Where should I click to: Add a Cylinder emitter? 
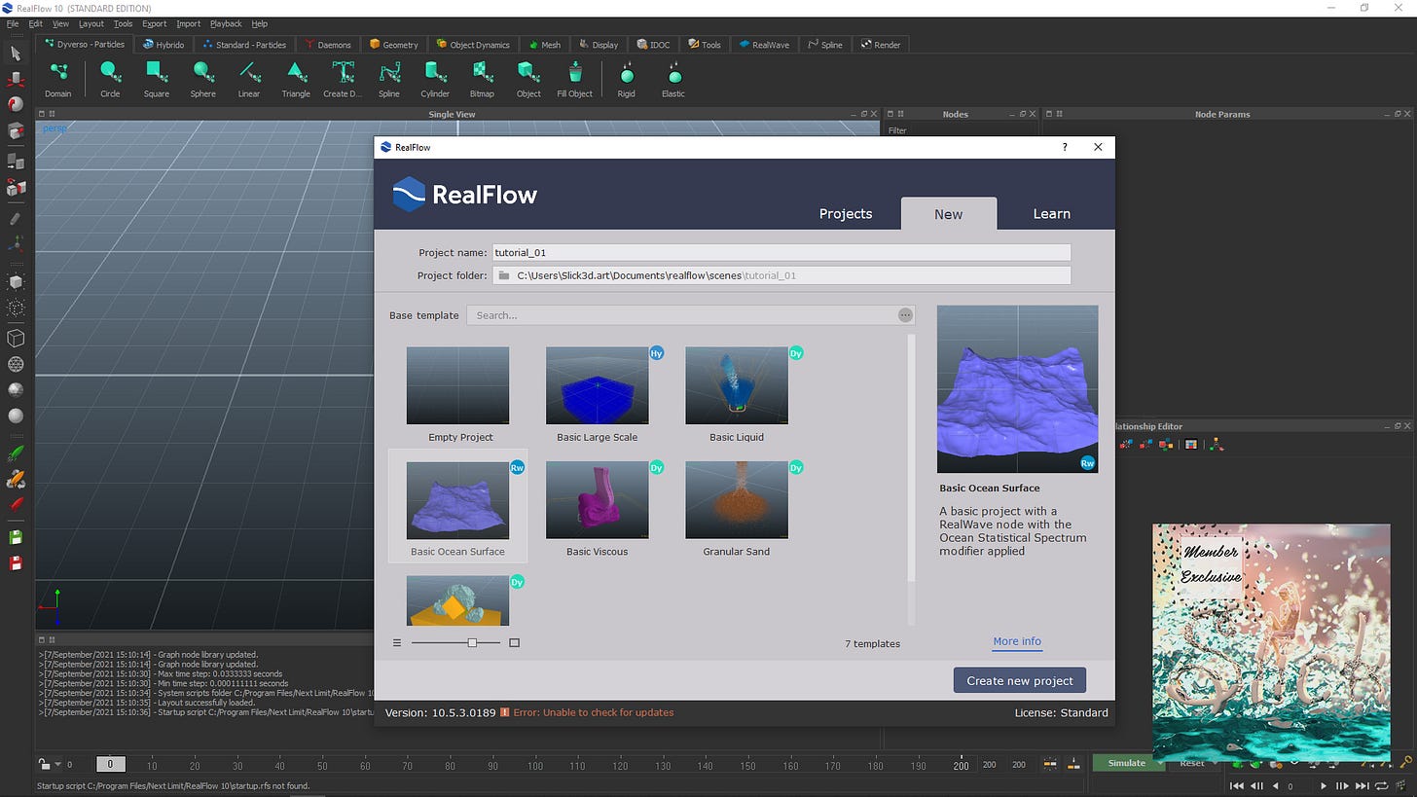[x=435, y=78]
